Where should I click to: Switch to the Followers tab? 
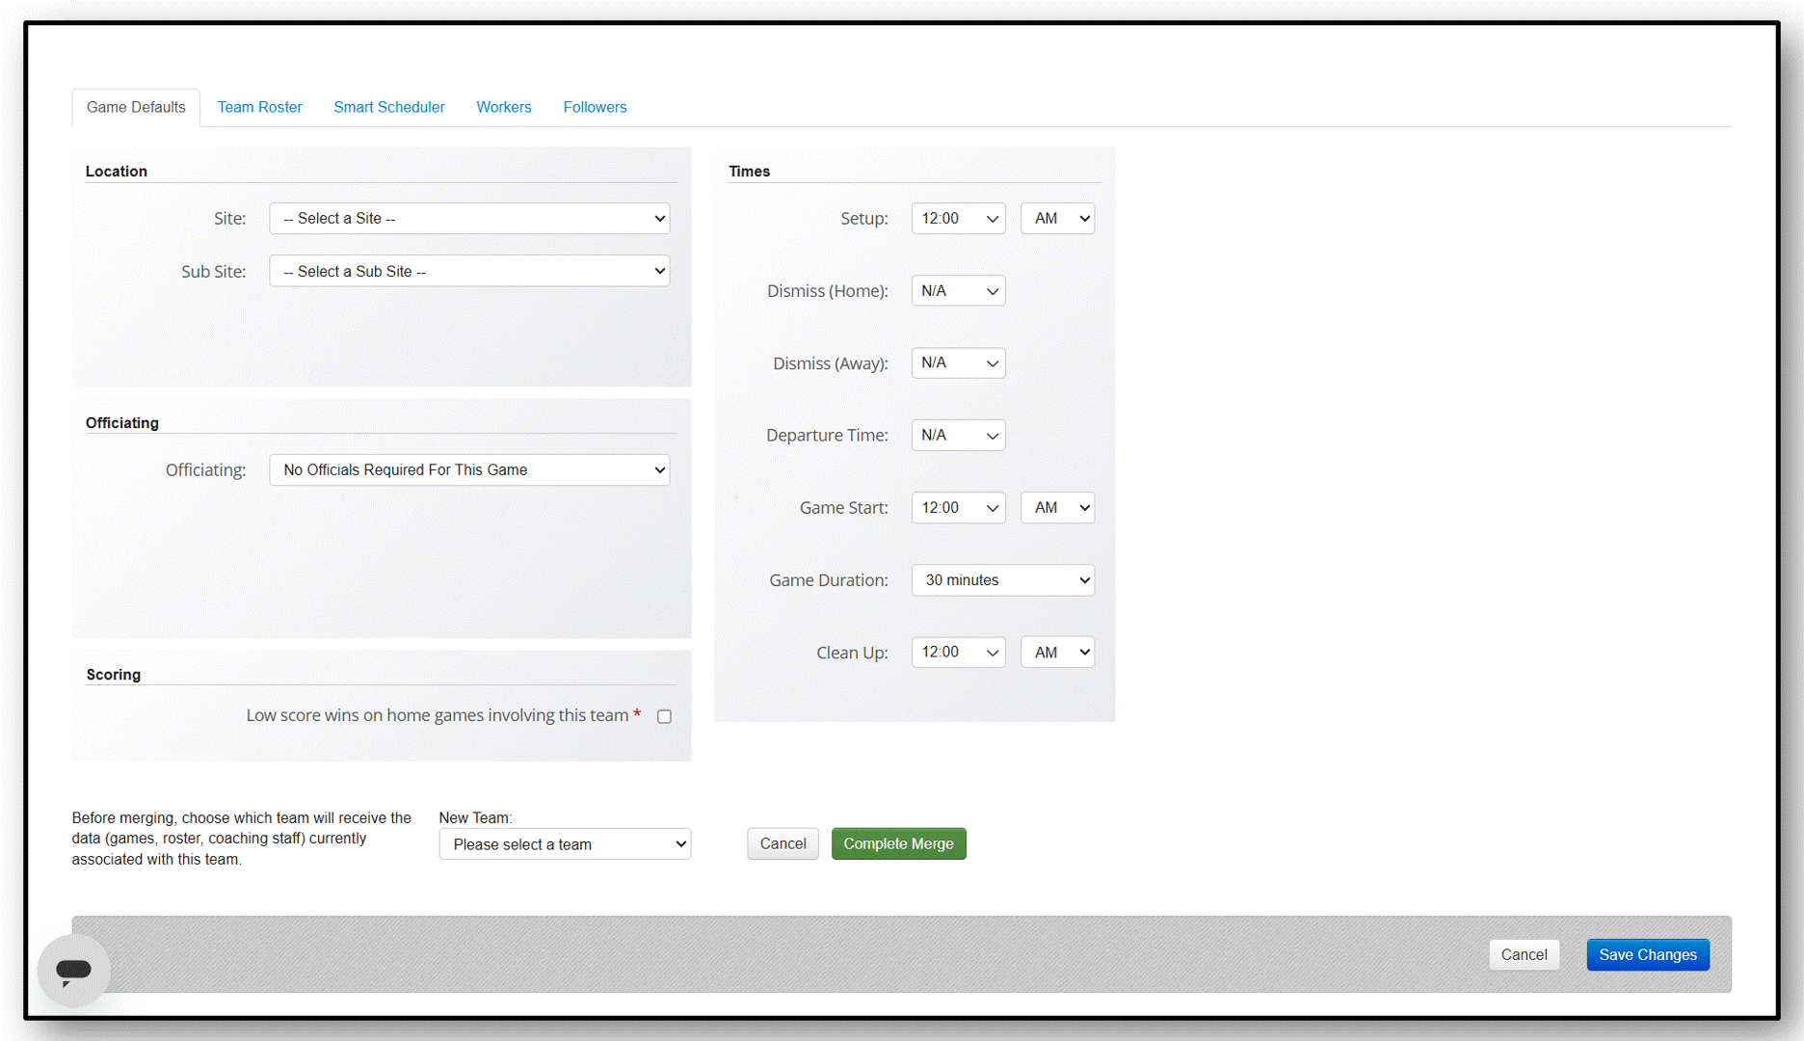click(x=595, y=107)
